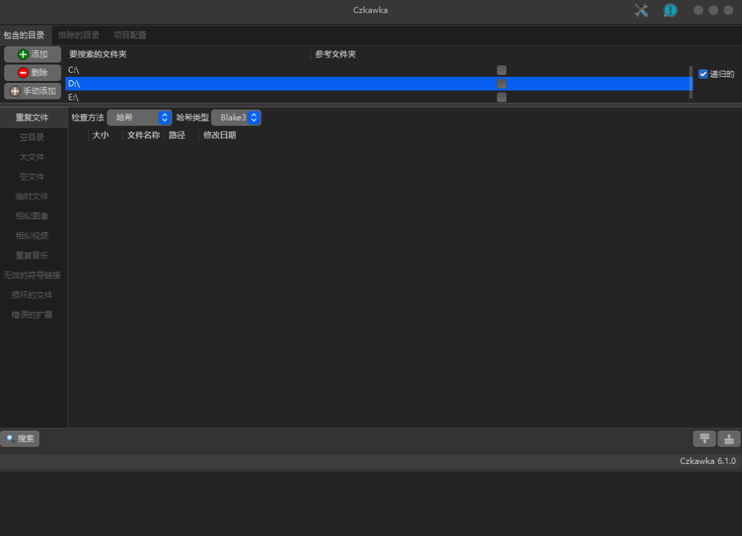Select 空目录 in sidebar

click(33, 137)
